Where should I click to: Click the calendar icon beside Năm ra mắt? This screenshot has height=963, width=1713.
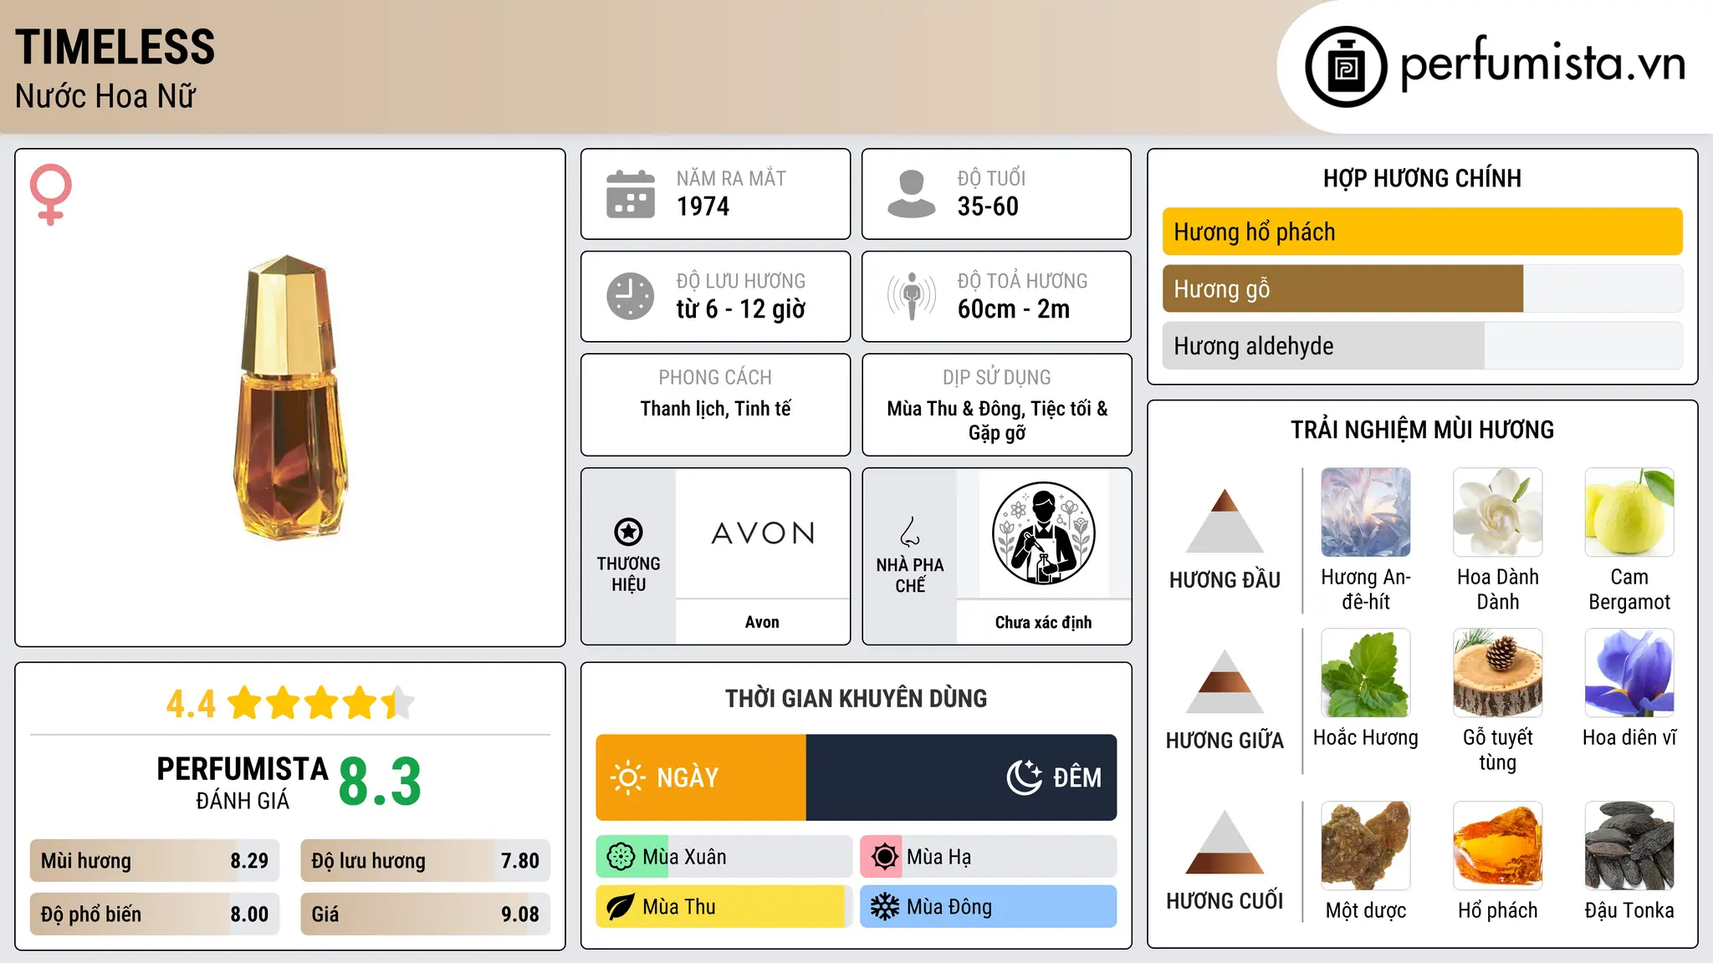coord(631,194)
